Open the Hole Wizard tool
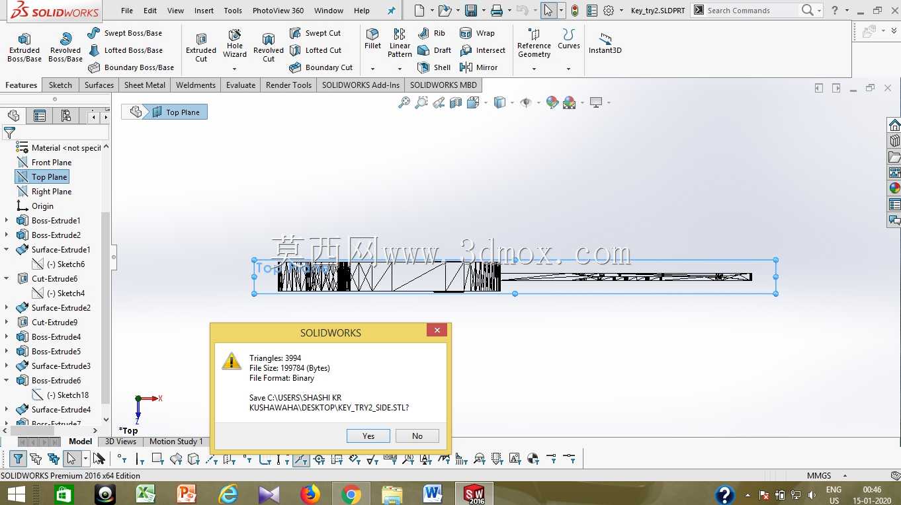901x505 pixels. coord(235,43)
